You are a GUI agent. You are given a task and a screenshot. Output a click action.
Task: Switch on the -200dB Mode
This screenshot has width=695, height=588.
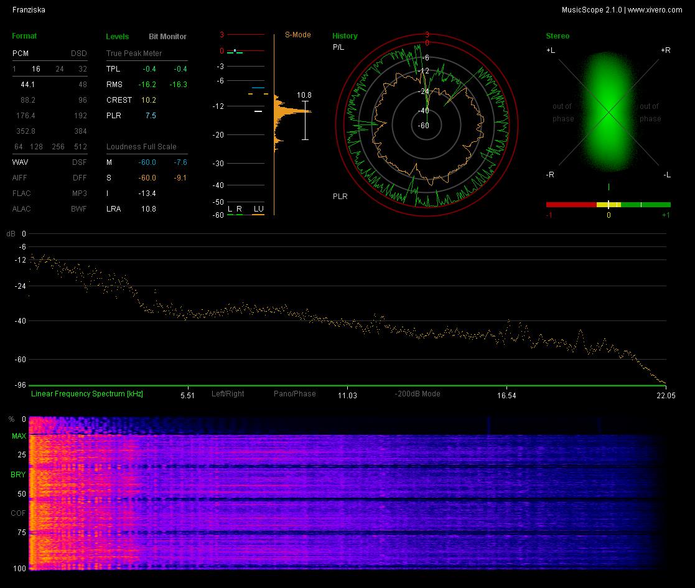click(x=417, y=393)
